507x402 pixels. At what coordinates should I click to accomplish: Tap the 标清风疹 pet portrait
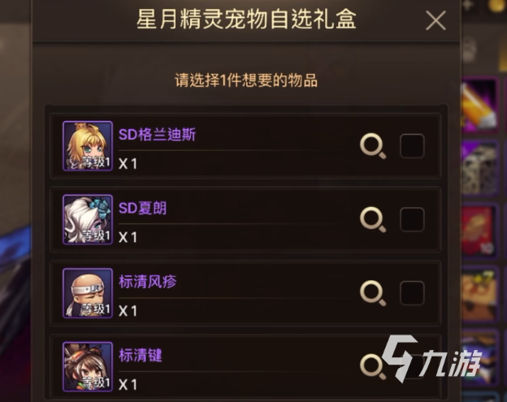coord(88,293)
